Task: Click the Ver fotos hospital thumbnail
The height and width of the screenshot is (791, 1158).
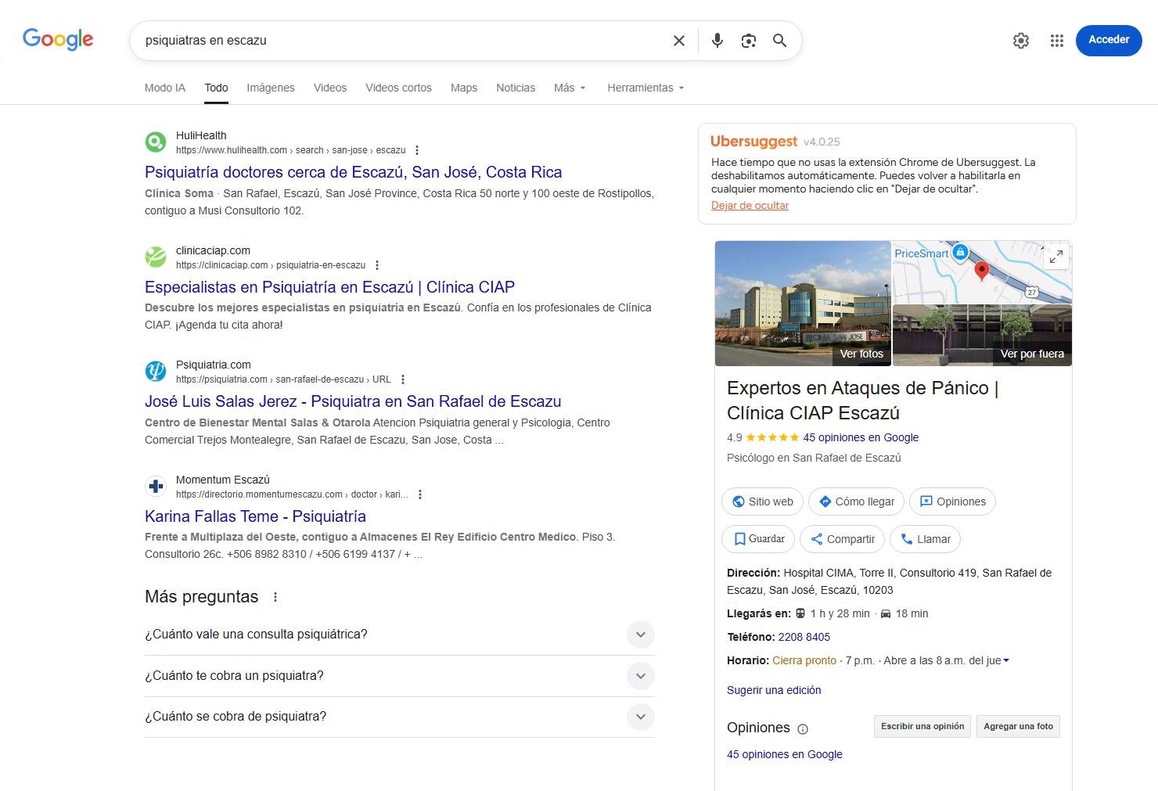Action: click(x=802, y=304)
